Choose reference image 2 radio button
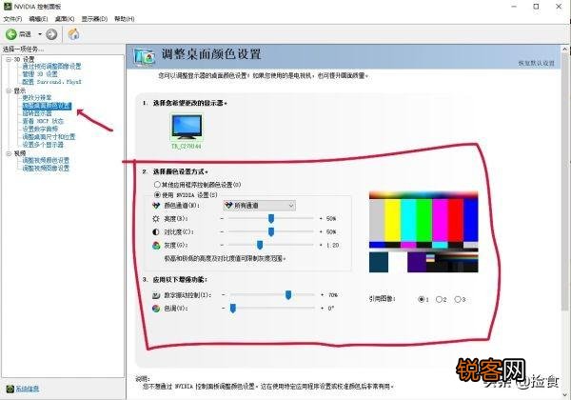This screenshot has width=571, height=400. [x=439, y=299]
